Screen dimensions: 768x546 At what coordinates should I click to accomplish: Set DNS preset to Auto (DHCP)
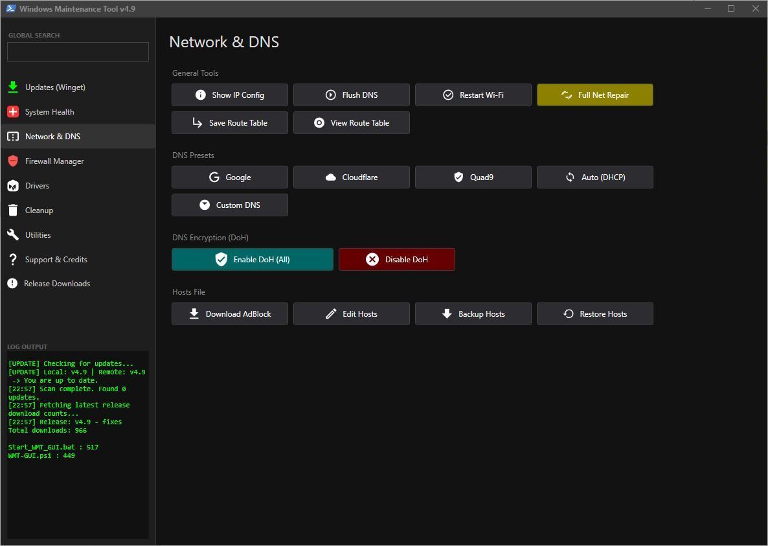(x=594, y=177)
